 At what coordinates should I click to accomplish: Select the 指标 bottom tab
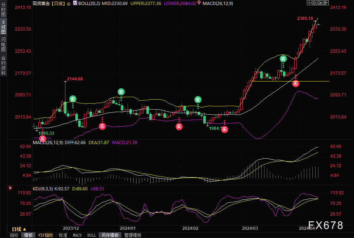[14, 235]
